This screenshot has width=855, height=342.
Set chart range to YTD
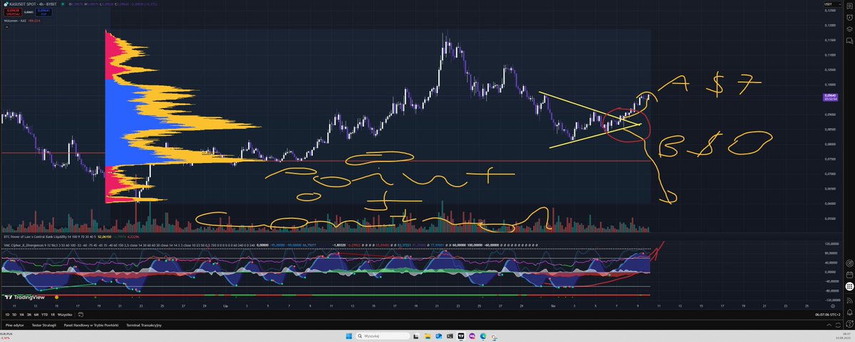pyautogui.click(x=45, y=314)
